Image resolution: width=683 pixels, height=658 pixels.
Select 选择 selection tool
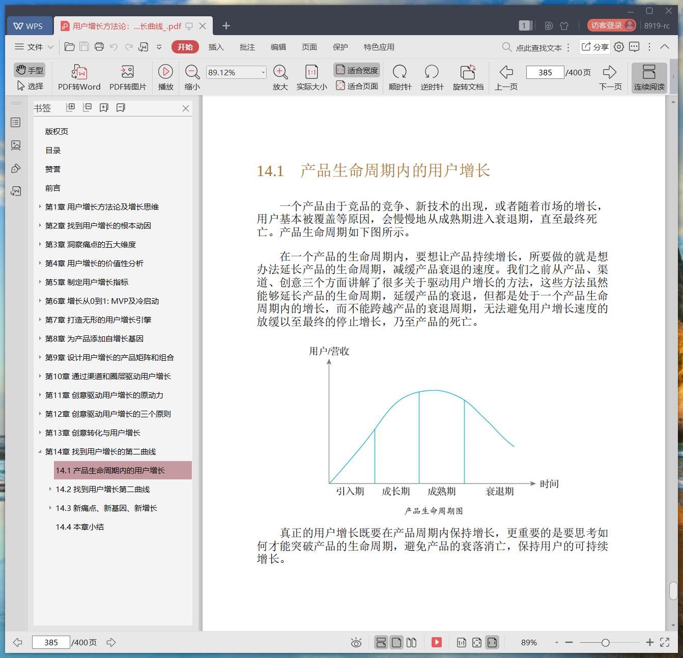pyautogui.click(x=30, y=86)
